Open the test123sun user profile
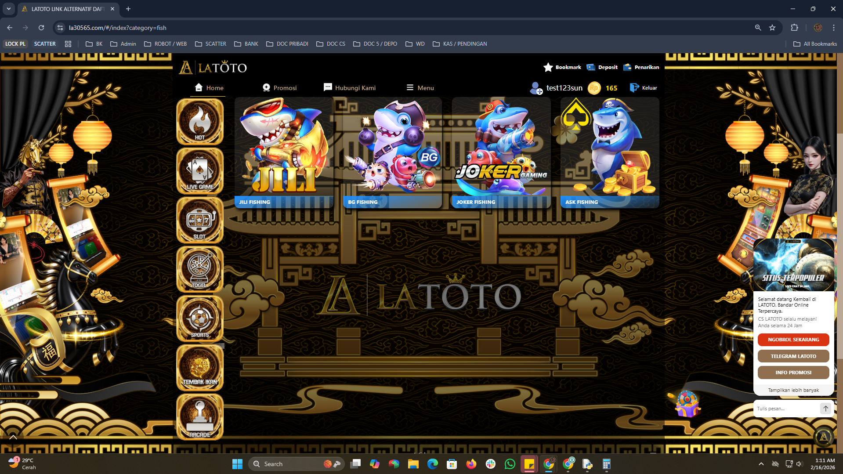843x474 pixels. click(556, 88)
